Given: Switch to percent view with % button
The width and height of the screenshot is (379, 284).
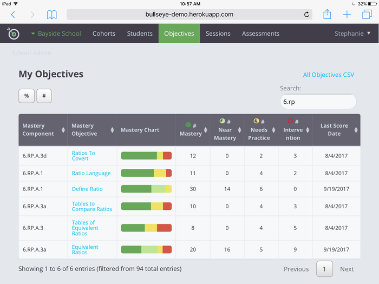Looking at the screenshot, I should click(27, 96).
